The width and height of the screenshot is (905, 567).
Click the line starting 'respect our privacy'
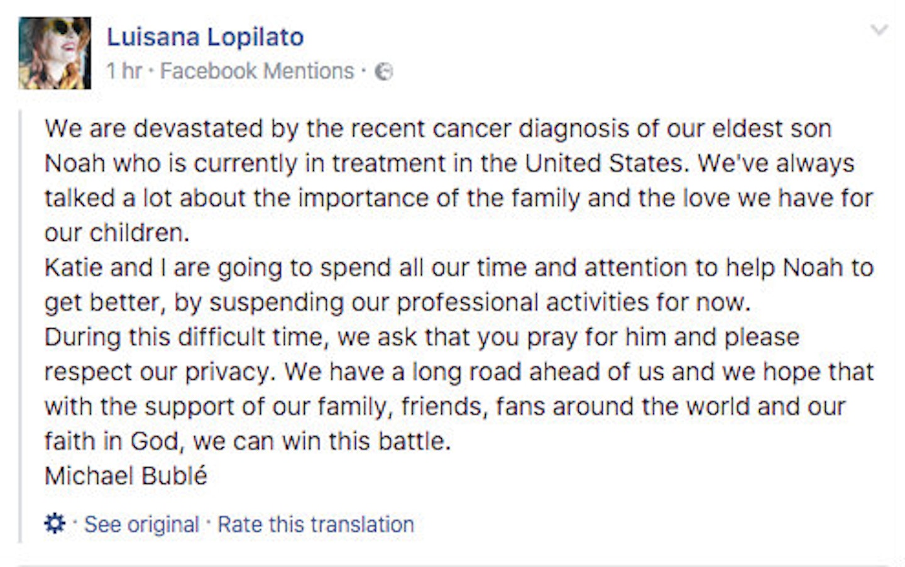[459, 372]
